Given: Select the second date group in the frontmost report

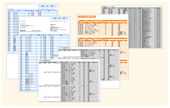Looking at the screenshot, I should [x=69, y=94].
